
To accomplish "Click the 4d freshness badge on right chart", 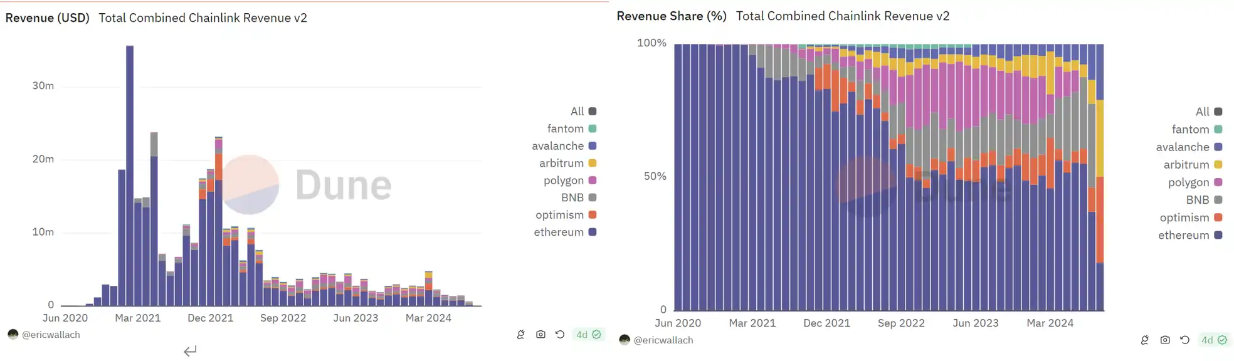I will pyautogui.click(x=1213, y=340).
